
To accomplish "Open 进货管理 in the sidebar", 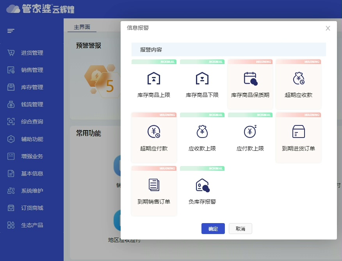I will pos(32,53).
